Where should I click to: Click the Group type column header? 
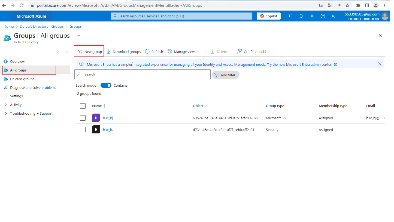click(275, 106)
